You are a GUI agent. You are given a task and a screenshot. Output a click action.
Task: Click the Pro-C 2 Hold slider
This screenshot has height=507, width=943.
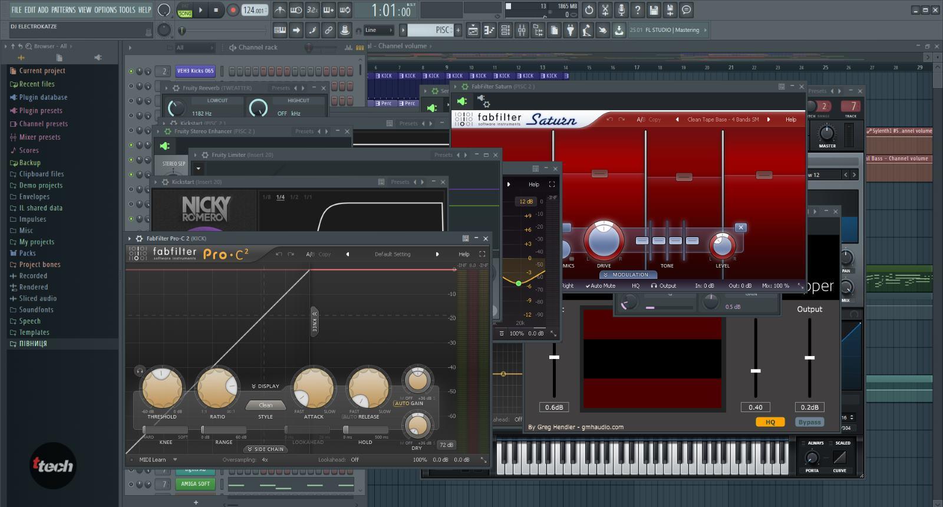point(365,430)
